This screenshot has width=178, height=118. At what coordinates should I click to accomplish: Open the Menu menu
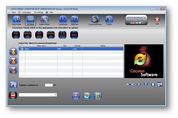click(14, 12)
